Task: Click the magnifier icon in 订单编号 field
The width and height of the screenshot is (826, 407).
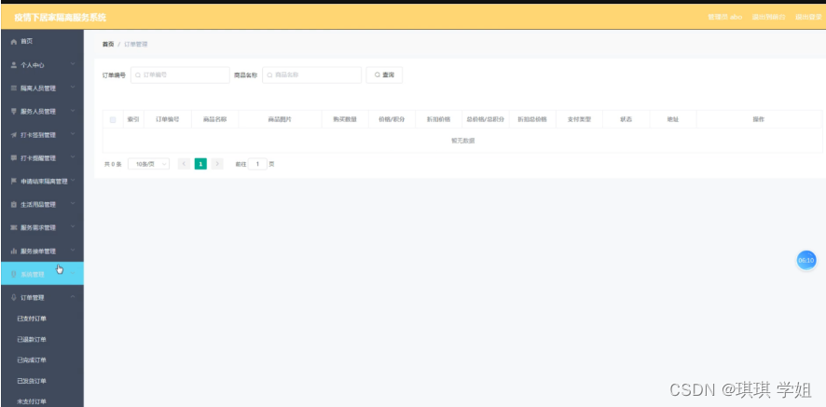Action: click(x=138, y=75)
